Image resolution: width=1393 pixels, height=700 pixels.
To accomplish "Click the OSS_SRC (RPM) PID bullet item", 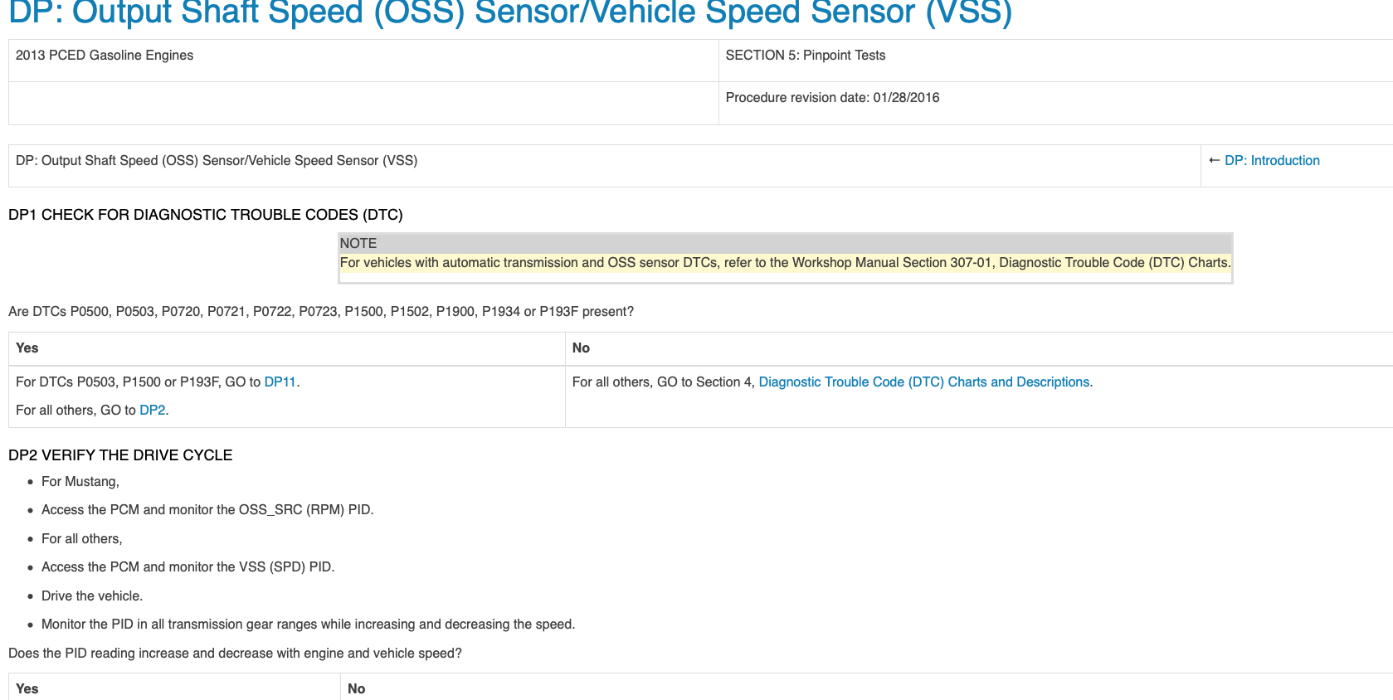I will tap(207, 510).
